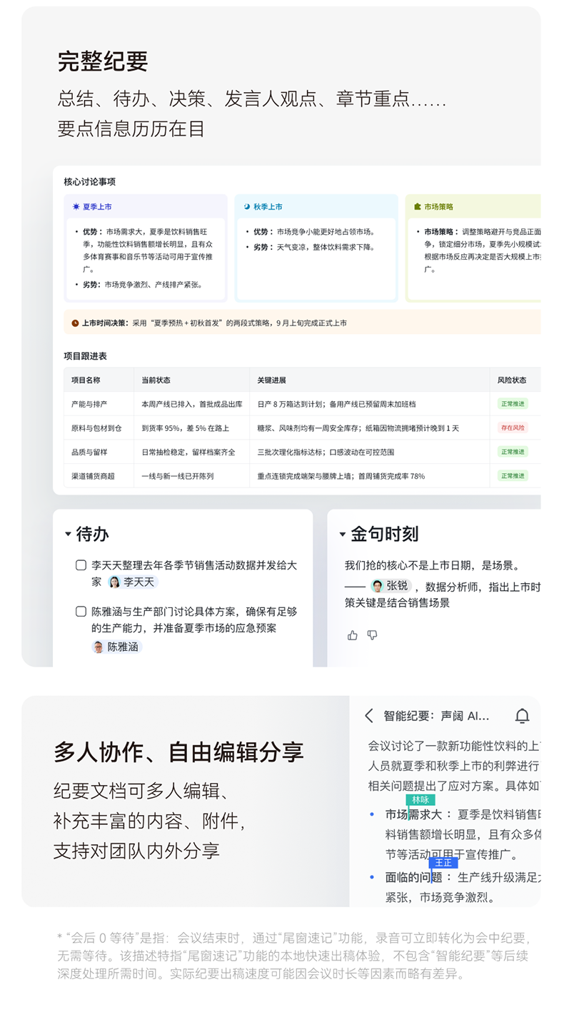Click the 夏季上市 card title
Image resolution: width=564 pixels, height=1012 pixels.
97,207
